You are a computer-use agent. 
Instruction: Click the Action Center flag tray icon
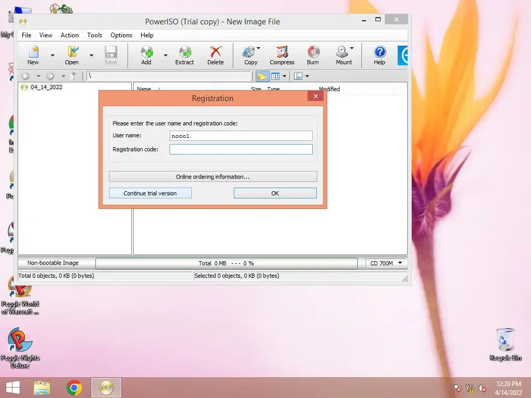pos(457,388)
